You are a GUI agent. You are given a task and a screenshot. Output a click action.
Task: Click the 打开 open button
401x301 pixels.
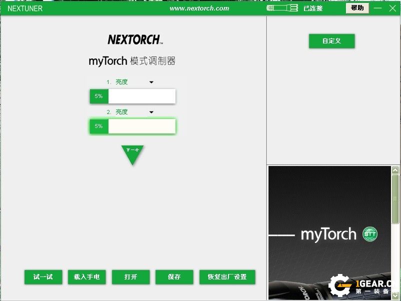pyautogui.click(x=130, y=277)
